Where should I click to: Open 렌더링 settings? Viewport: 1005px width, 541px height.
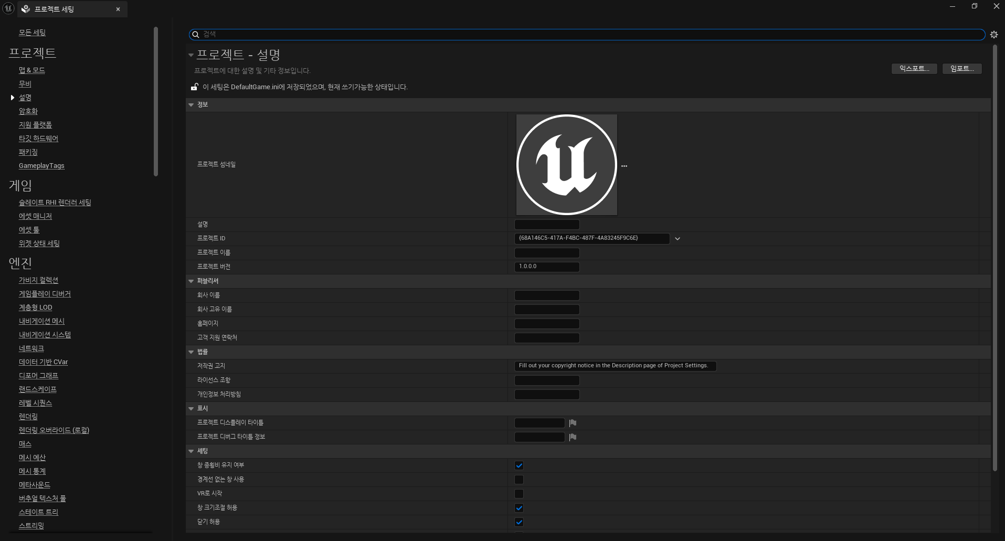[x=28, y=417]
